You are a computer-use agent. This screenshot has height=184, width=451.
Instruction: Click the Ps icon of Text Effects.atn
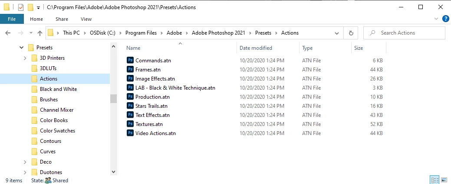pos(130,115)
